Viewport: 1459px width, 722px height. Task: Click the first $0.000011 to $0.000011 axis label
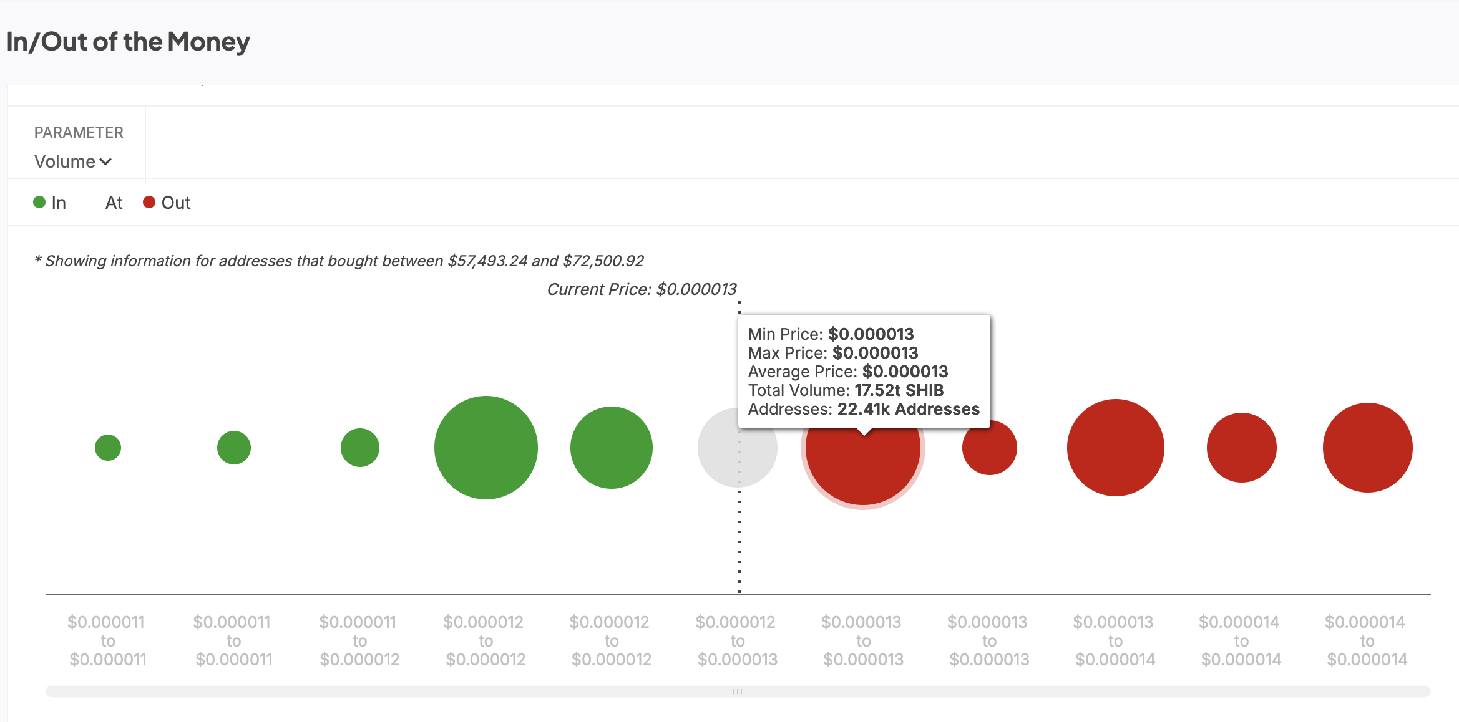[x=107, y=640]
